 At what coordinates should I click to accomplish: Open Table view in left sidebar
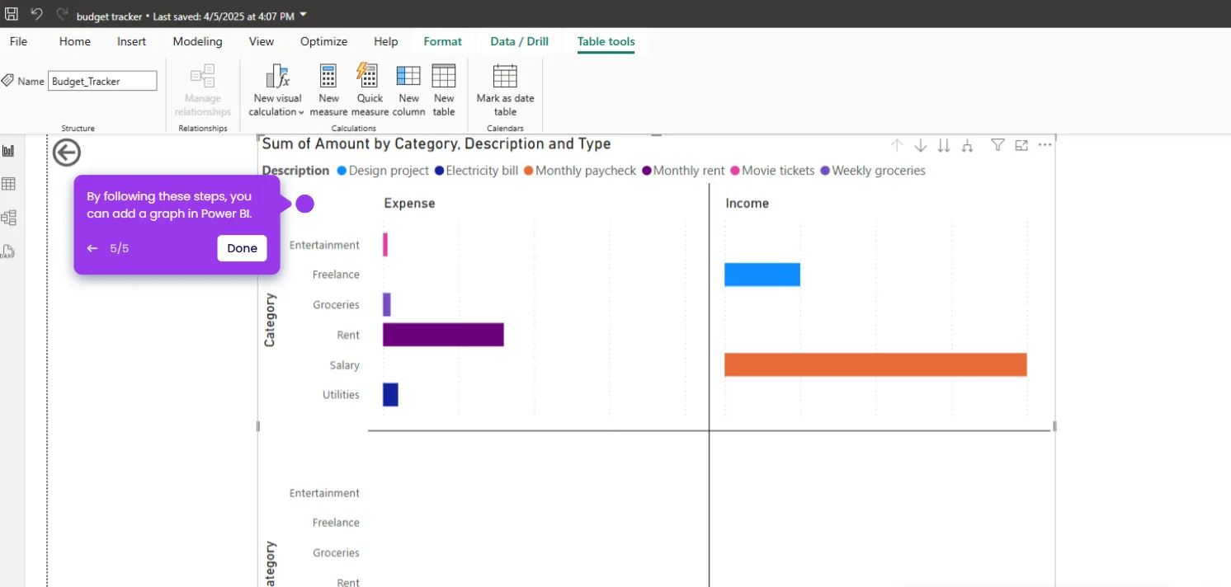[9, 184]
